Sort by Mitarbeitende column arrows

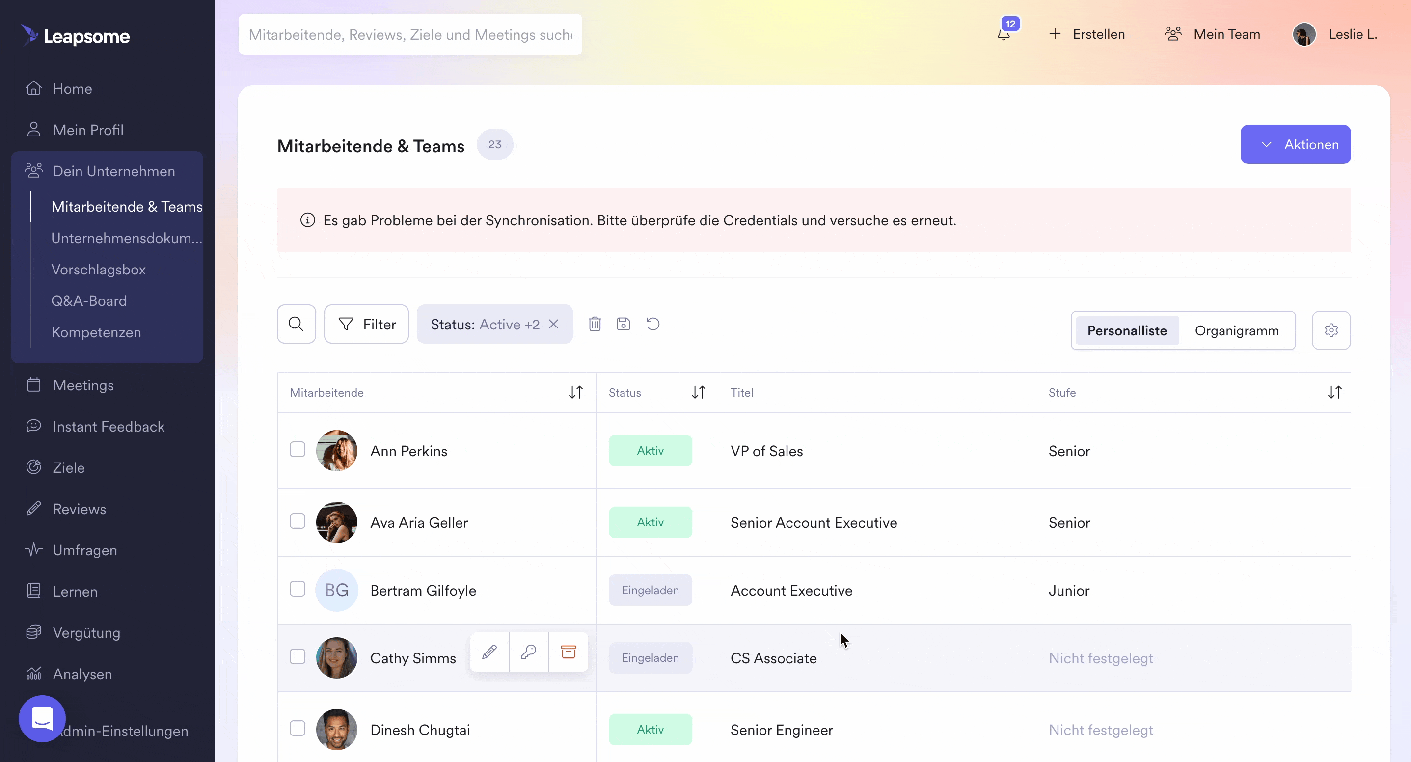576,392
